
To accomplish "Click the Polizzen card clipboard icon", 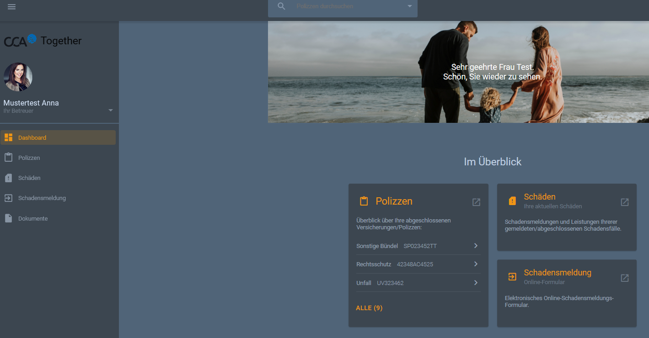I will pos(364,201).
